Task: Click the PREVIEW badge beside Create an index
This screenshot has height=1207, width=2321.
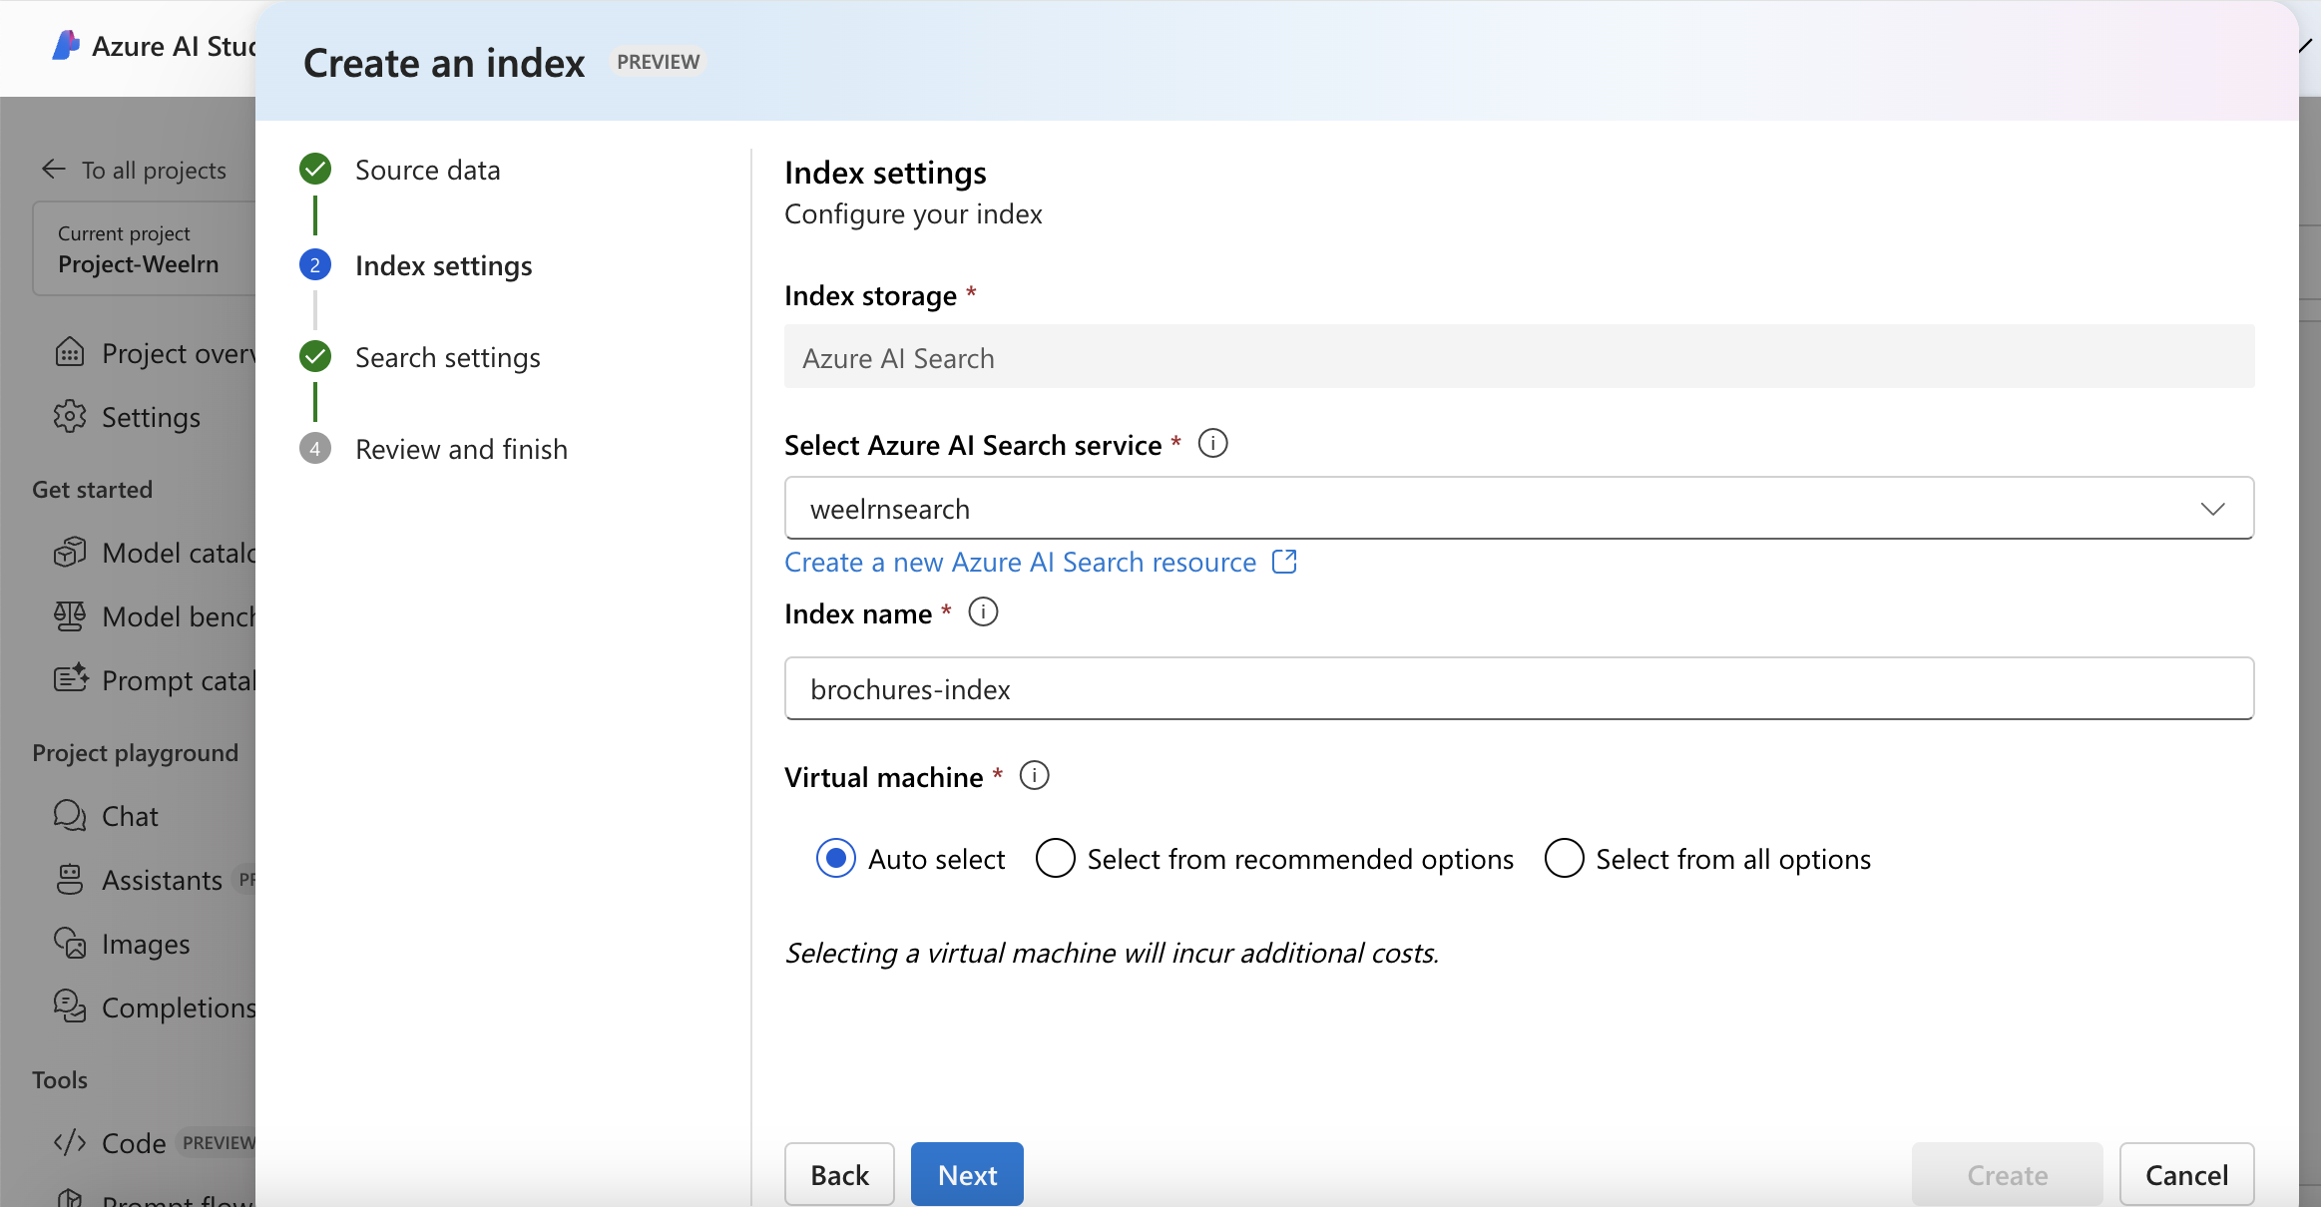Action: (x=658, y=61)
